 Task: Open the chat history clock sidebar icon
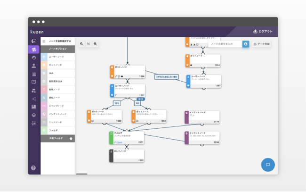coord(34,82)
